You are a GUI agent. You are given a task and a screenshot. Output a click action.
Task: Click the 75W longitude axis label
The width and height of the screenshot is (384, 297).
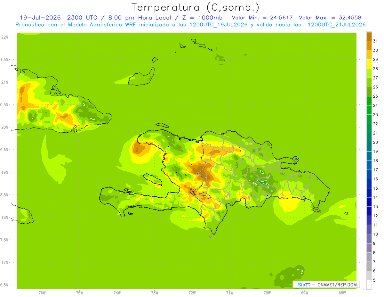79,293
